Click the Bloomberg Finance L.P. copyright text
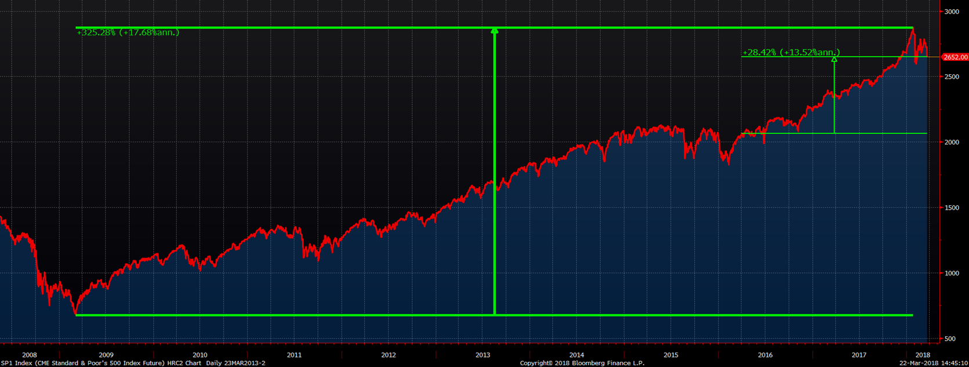Viewport: 969px width, 367px height. [582, 363]
